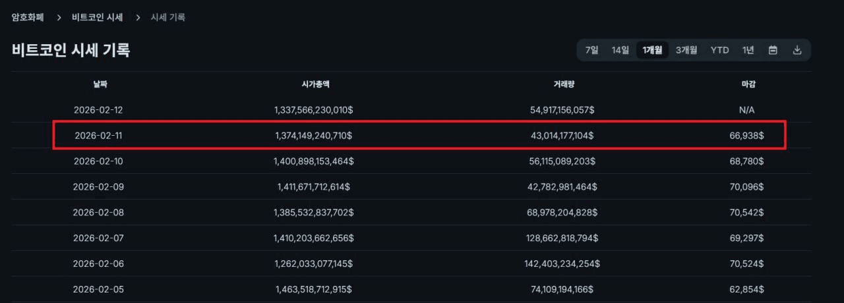The width and height of the screenshot is (844, 303).
Task: Click the 2026-02-07 date cell
Action: pyautogui.click(x=98, y=238)
